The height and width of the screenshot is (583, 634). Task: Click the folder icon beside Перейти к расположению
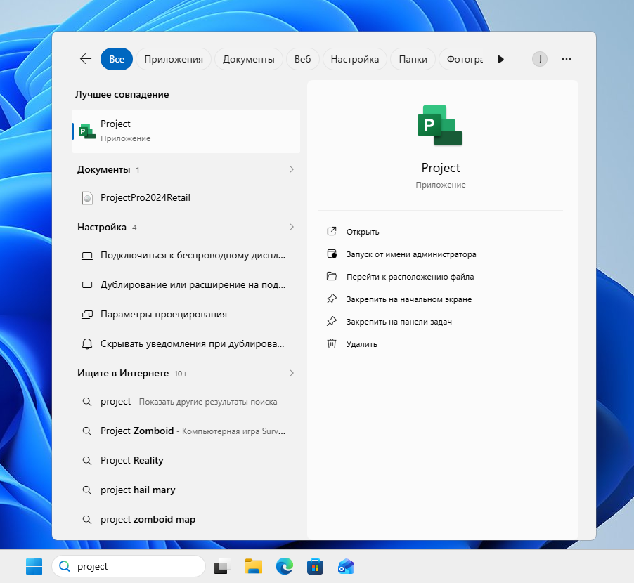pos(332,276)
